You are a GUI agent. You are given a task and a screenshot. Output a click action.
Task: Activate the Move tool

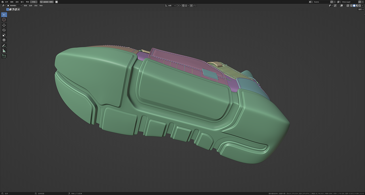click(x=4, y=25)
